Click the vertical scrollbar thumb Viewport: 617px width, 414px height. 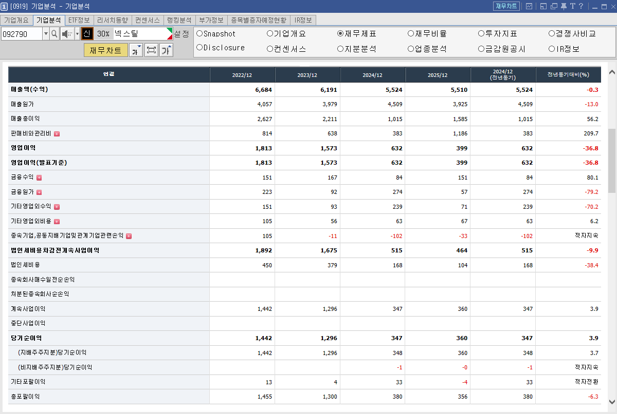pos(612,161)
